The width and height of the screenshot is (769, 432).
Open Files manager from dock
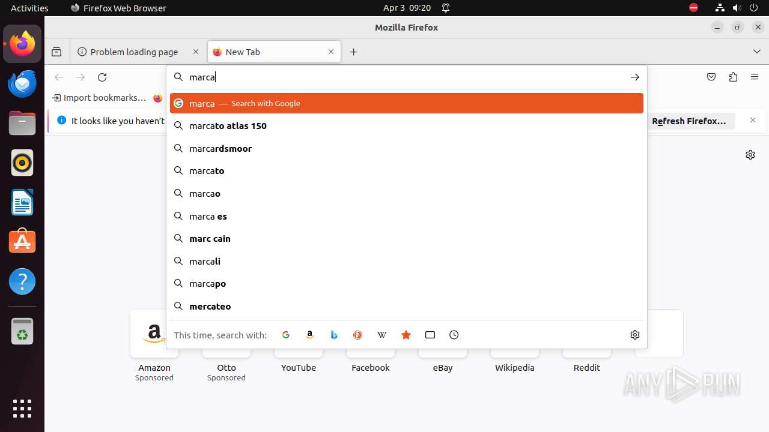[22, 123]
